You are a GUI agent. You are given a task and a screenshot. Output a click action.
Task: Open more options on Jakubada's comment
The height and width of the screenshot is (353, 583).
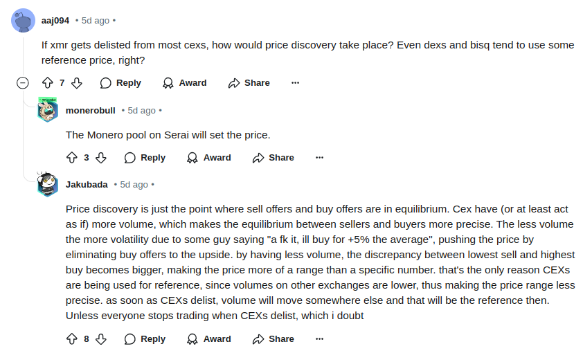[320, 339]
